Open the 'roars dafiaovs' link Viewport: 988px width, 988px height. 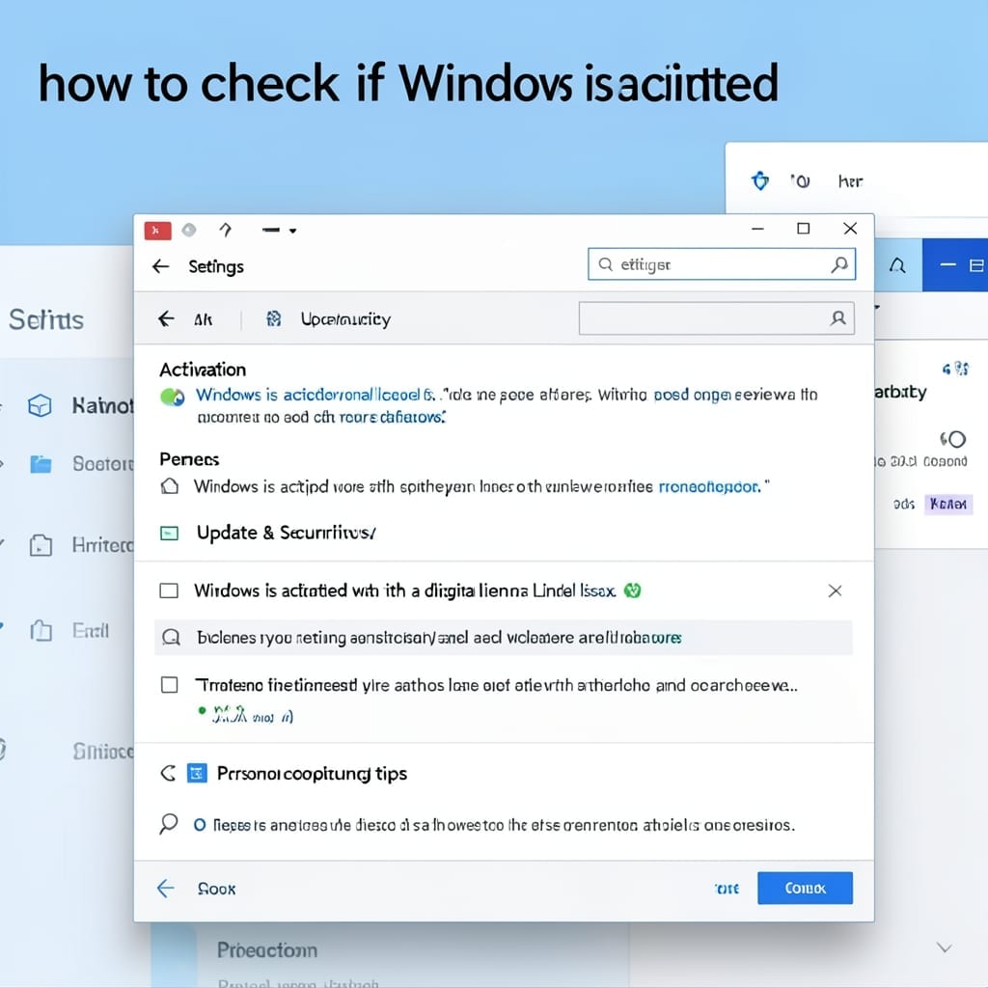pyautogui.click(x=393, y=417)
